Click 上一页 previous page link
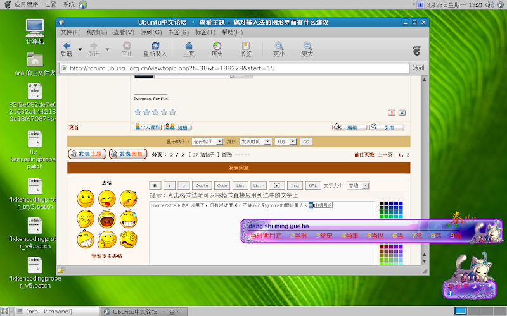The width and height of the screenshot is (507, 316). tap(385, 155)
